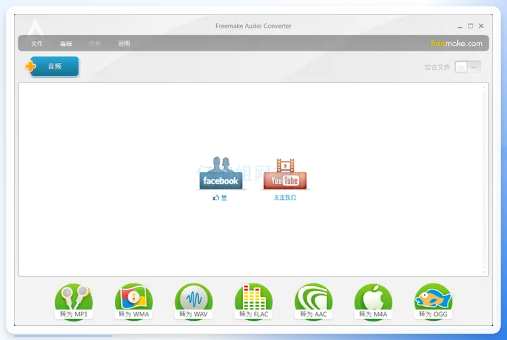Open the YouTube logo badge
Image resolution: width=507 pixels, height=340 pixels.
click(285, 174)
